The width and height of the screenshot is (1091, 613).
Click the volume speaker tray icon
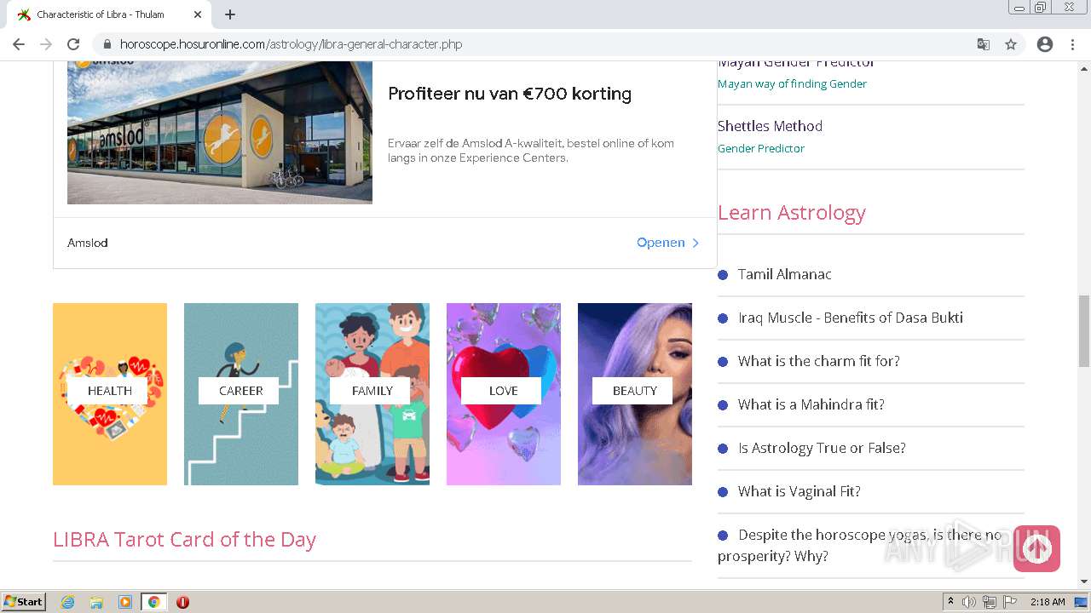click(969, 602)
